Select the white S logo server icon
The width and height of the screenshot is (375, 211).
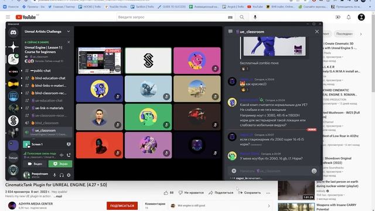coord(13,121)
